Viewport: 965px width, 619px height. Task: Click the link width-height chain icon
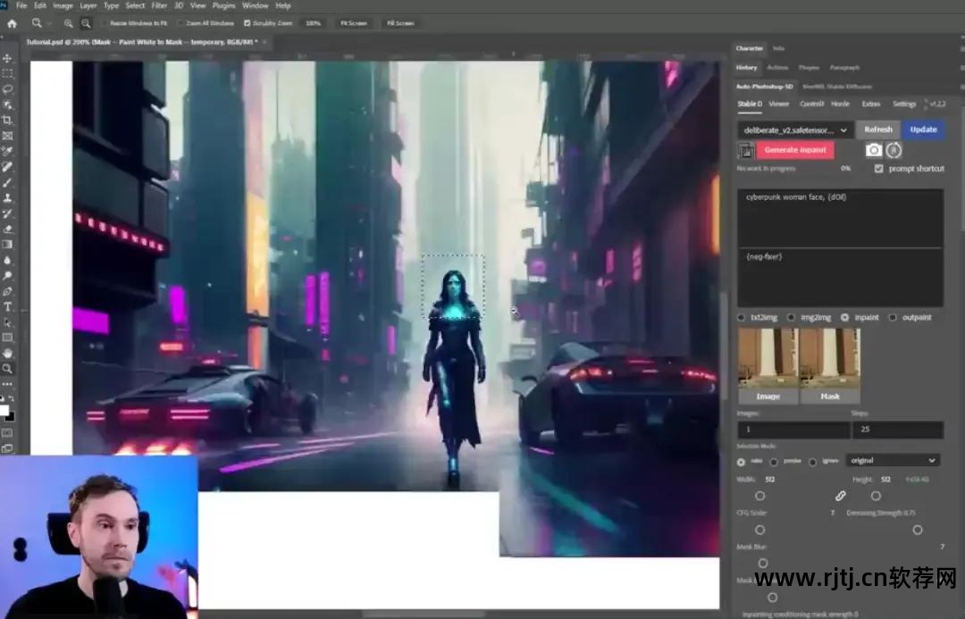[840, 496]
